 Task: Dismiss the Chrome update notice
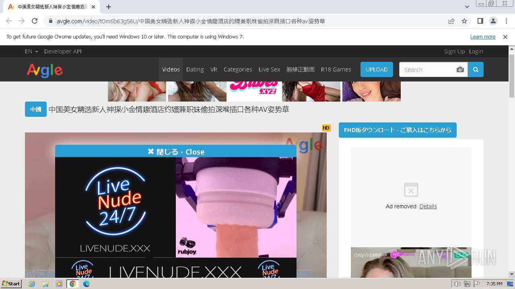[505, 37]
